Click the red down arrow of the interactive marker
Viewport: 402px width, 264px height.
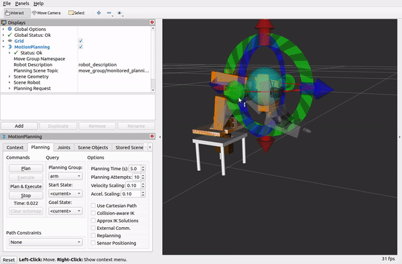tap(266, 144)
